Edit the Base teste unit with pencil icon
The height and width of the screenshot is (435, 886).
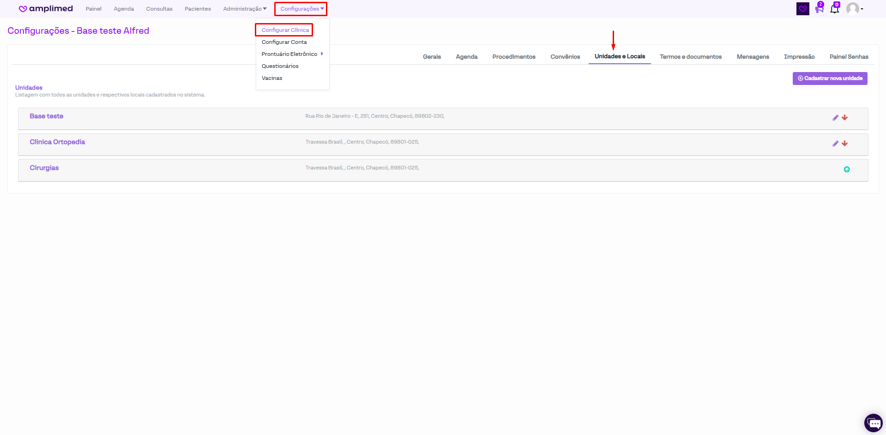(x=835, y=118)
